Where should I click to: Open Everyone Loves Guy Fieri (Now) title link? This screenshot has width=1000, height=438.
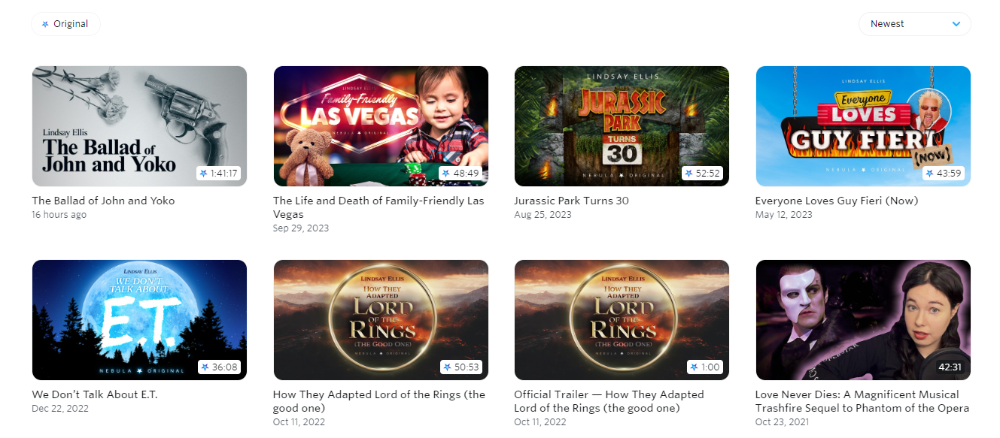tap(837, 201)
